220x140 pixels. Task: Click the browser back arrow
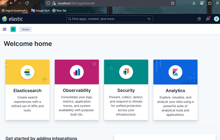11,3
